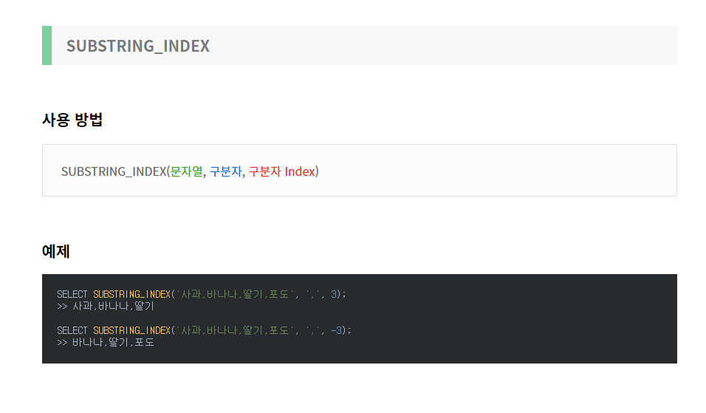
Task: Click the SUBSTRING_INDEX heading text
Action: click(x=138, y=46)
